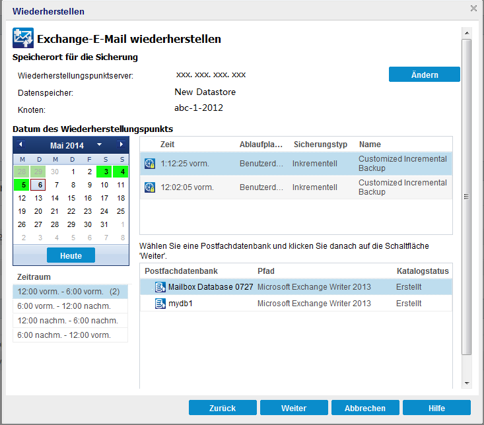Screen dimensions: 484x425
Task: Click the vertical scrollbar thumb
Action: pyautogui.click(x=467, y=197)
